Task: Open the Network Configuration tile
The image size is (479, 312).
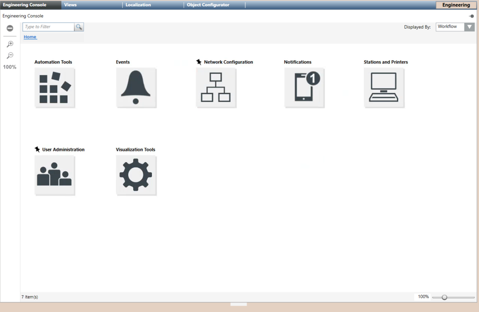Action: (x=216, y=87)
